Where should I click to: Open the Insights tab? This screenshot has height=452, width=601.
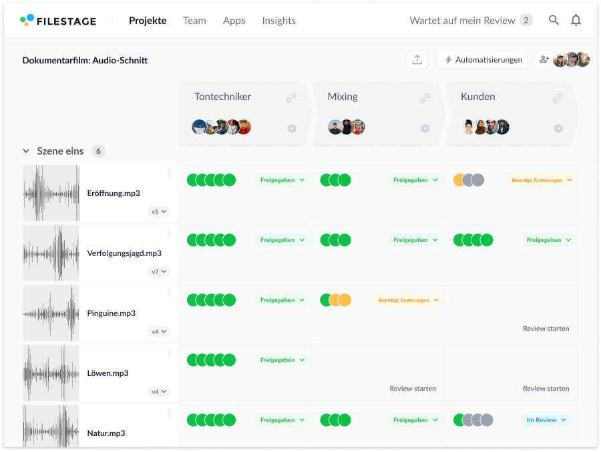278,21
